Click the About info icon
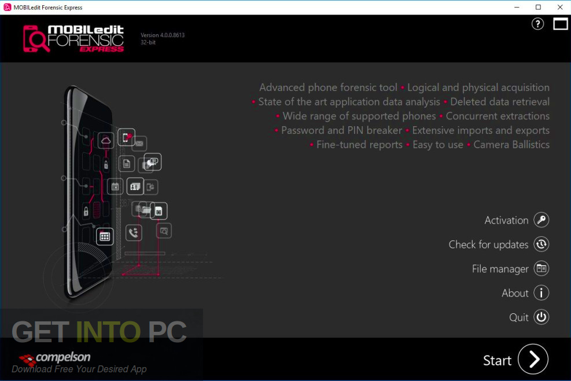The image size is (571, 381). [x=541, y=293]
